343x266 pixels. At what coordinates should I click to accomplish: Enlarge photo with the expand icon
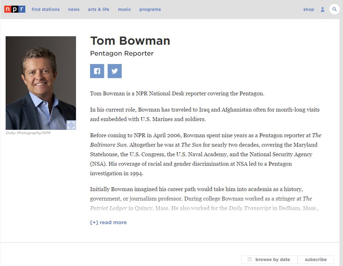point(71,125)
